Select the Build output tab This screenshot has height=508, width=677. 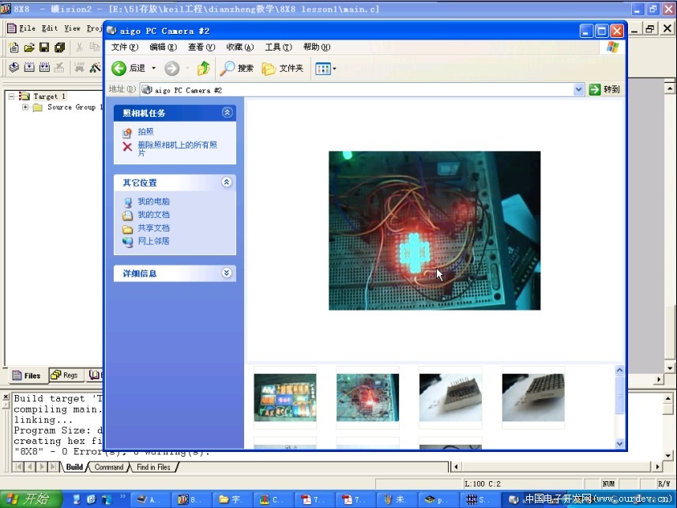[73, 467]
